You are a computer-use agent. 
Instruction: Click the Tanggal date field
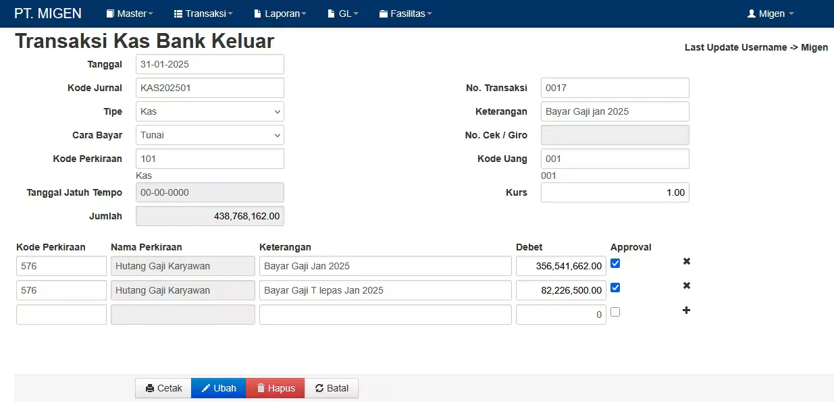210,64
